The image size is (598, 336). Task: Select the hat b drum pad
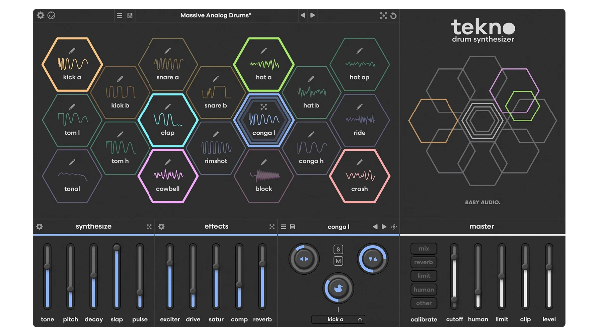(x=311, y=92)
